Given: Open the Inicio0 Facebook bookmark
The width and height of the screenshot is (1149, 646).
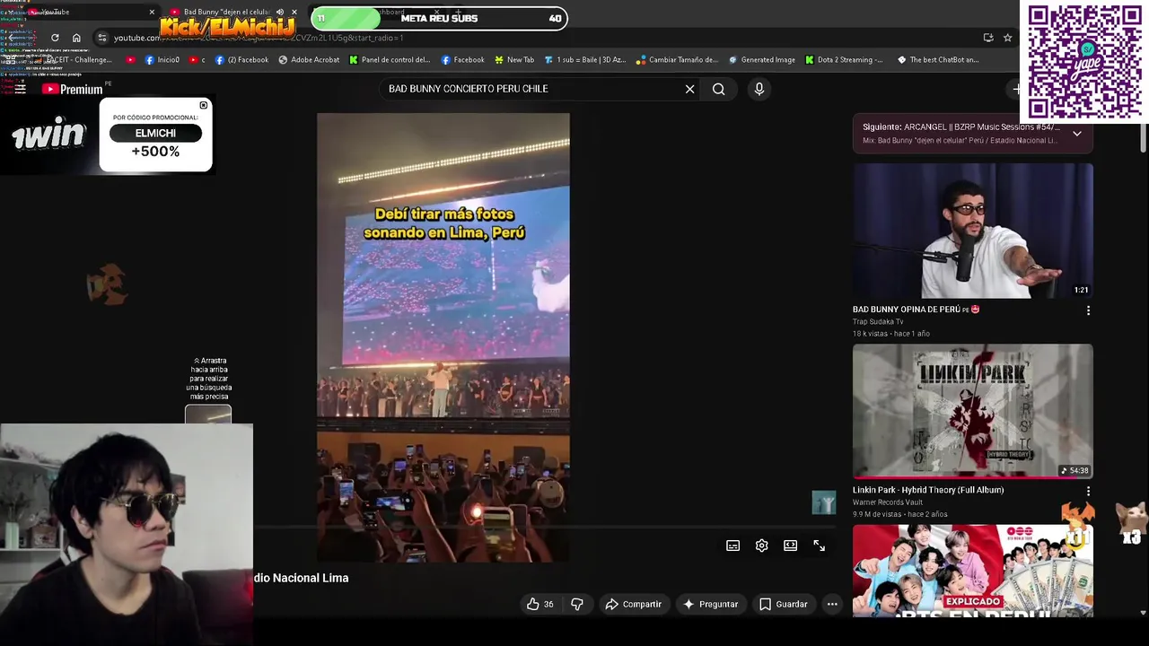Looking at the screenshot, I should pyautogui.click(x=162, y=60).
